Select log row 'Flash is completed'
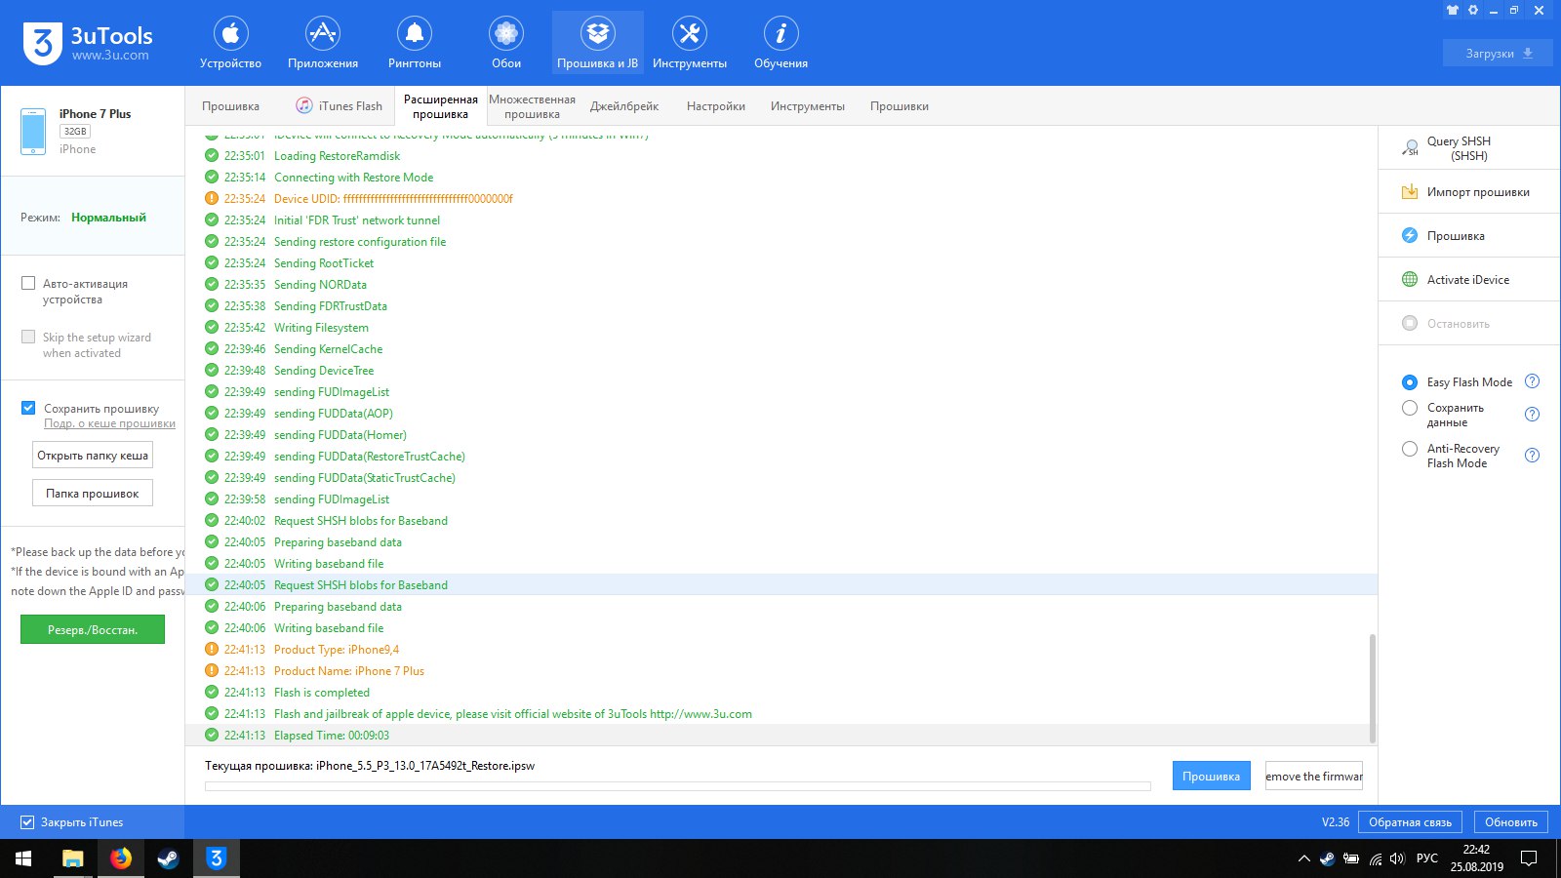Screen dimensions: 1561x878 click(x=780, y=693)
